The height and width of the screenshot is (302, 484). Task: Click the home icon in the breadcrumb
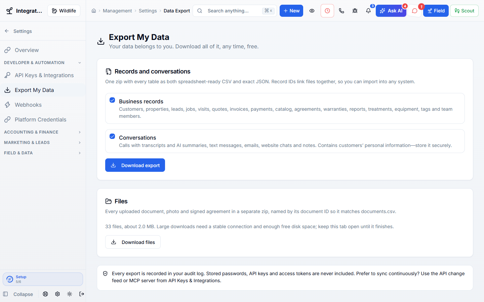click(94, 11)
